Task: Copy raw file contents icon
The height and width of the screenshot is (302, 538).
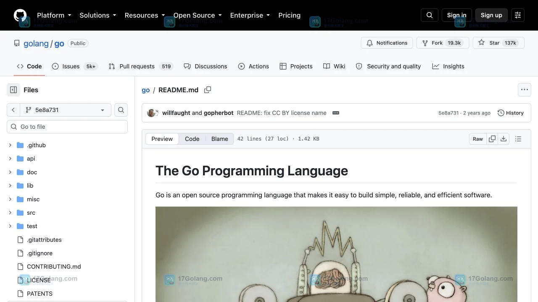Action: [x=492, y=139]
